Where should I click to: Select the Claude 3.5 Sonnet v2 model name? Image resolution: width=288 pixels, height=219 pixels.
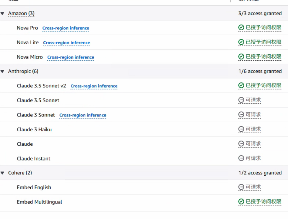[41, 86]
